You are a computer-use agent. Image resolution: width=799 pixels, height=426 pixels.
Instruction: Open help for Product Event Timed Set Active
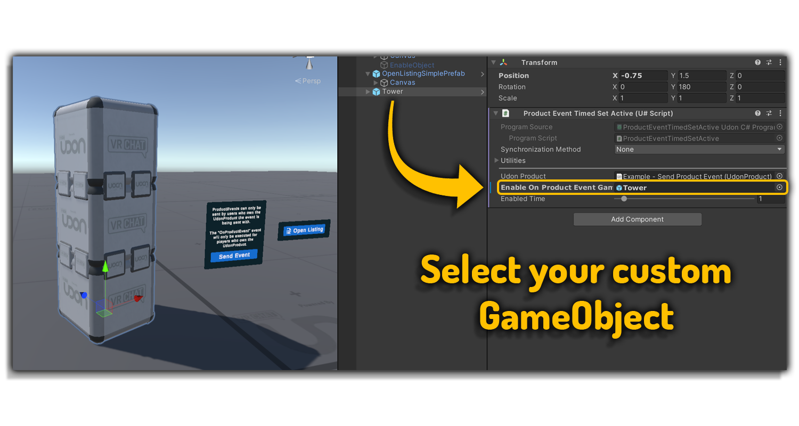pyautogui.click(x=758, y=113)
